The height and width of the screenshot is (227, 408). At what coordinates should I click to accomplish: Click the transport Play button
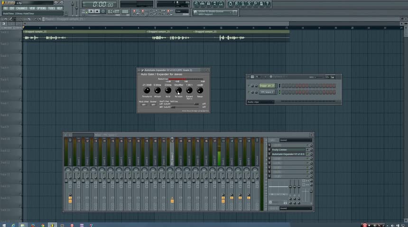pyautogui.click(x=91, y=11)
